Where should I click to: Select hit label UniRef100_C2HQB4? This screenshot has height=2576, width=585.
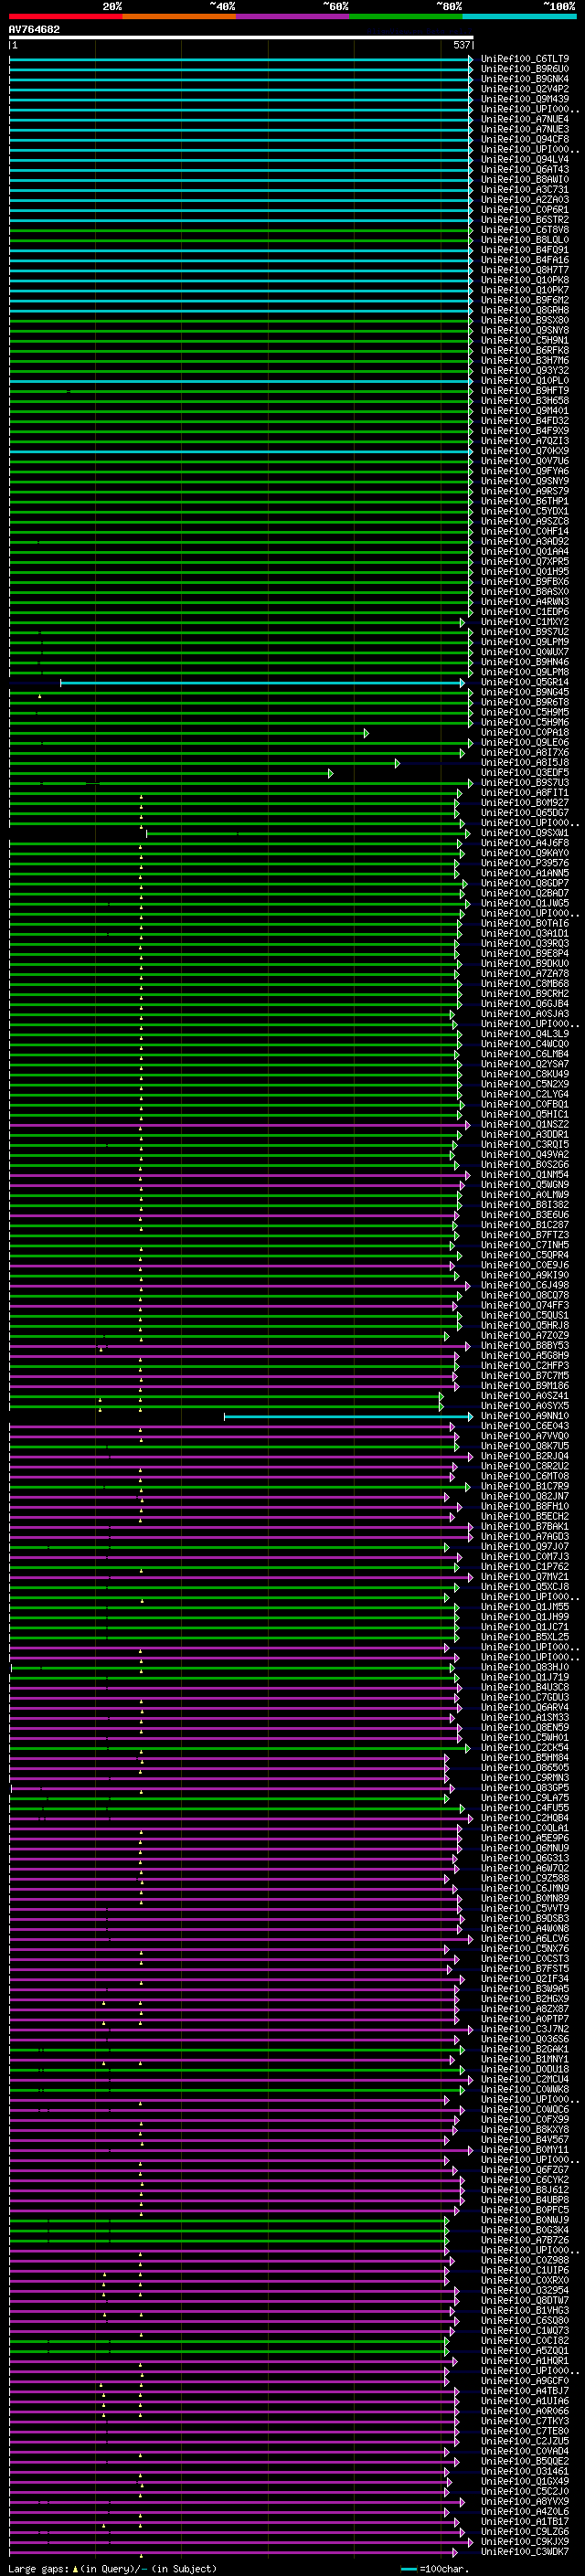(x=525, y=1818)
